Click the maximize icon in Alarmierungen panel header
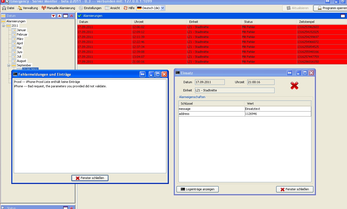 point(343,16)
